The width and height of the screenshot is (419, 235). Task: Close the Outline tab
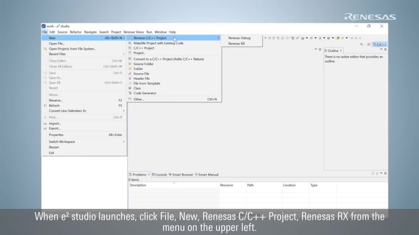point(341,50)
